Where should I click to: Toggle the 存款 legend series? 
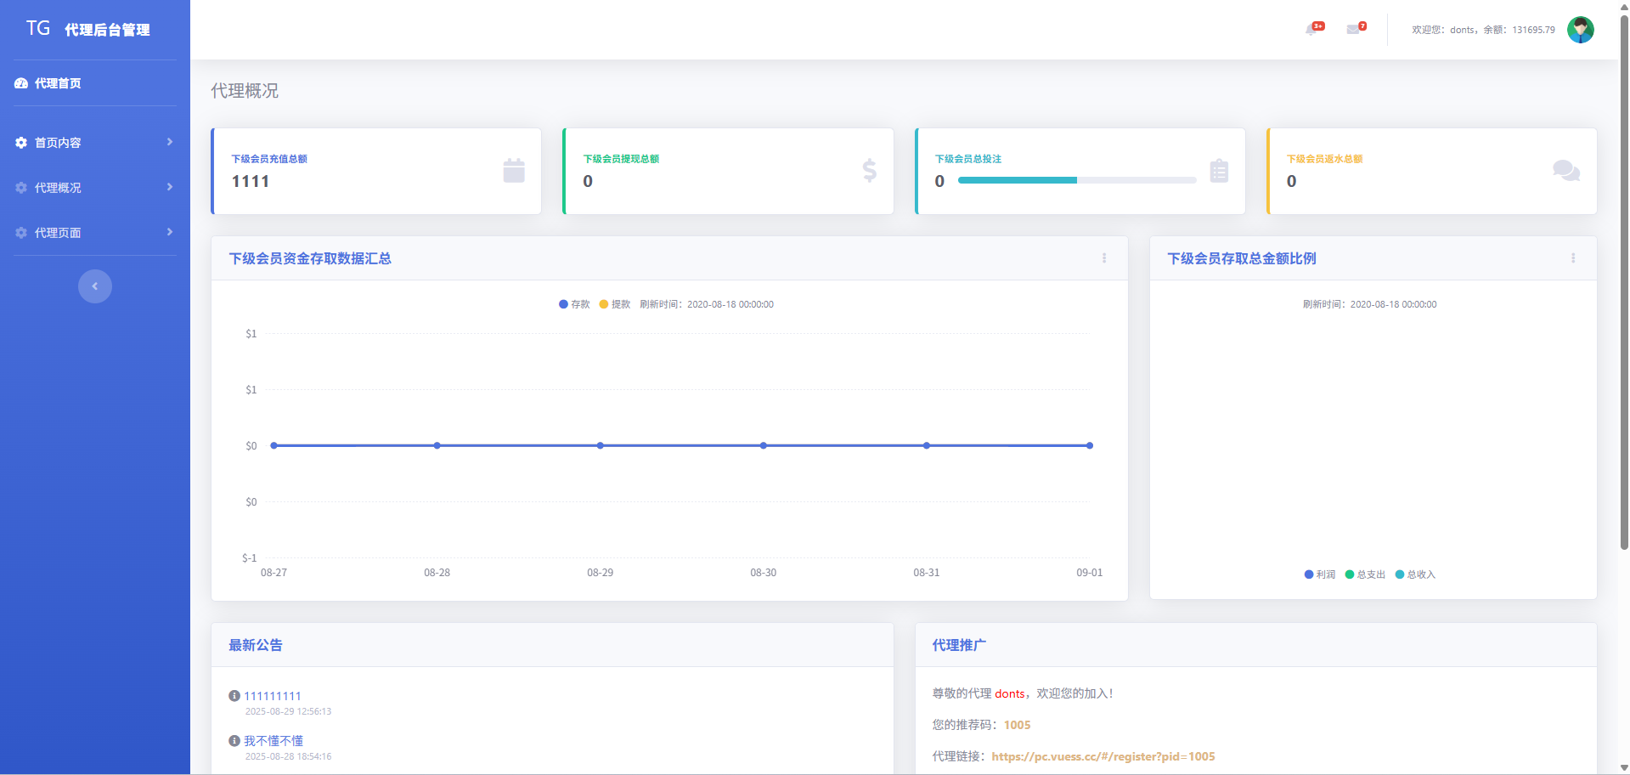tap(574, 304)
